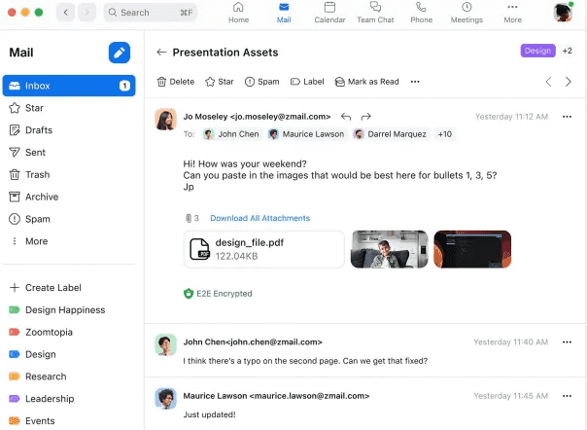Image resolution: width=587 pixels, height=430 pixels.
Task: Click Mark as Read
Action: 367,82
